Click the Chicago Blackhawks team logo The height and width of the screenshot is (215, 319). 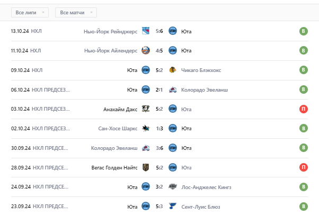click(x=172, y=70)
